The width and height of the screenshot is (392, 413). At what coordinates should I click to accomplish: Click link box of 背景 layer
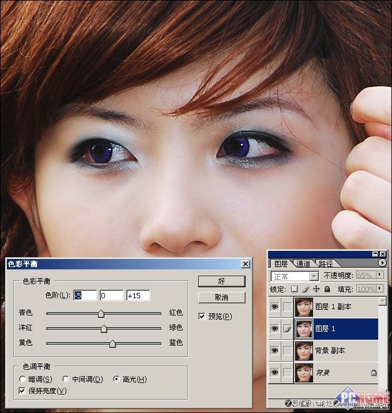pos(287,372)
